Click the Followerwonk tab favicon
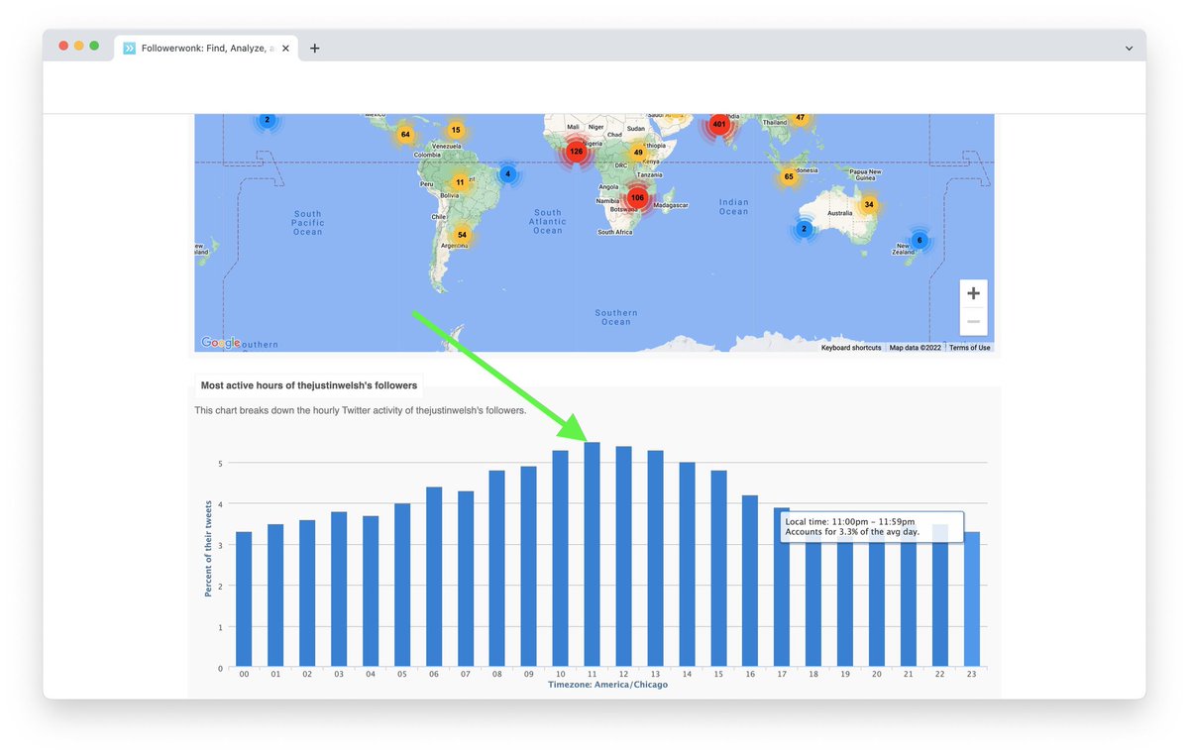The width and height of the screenshot is (1189, 756). click(130, 48)
